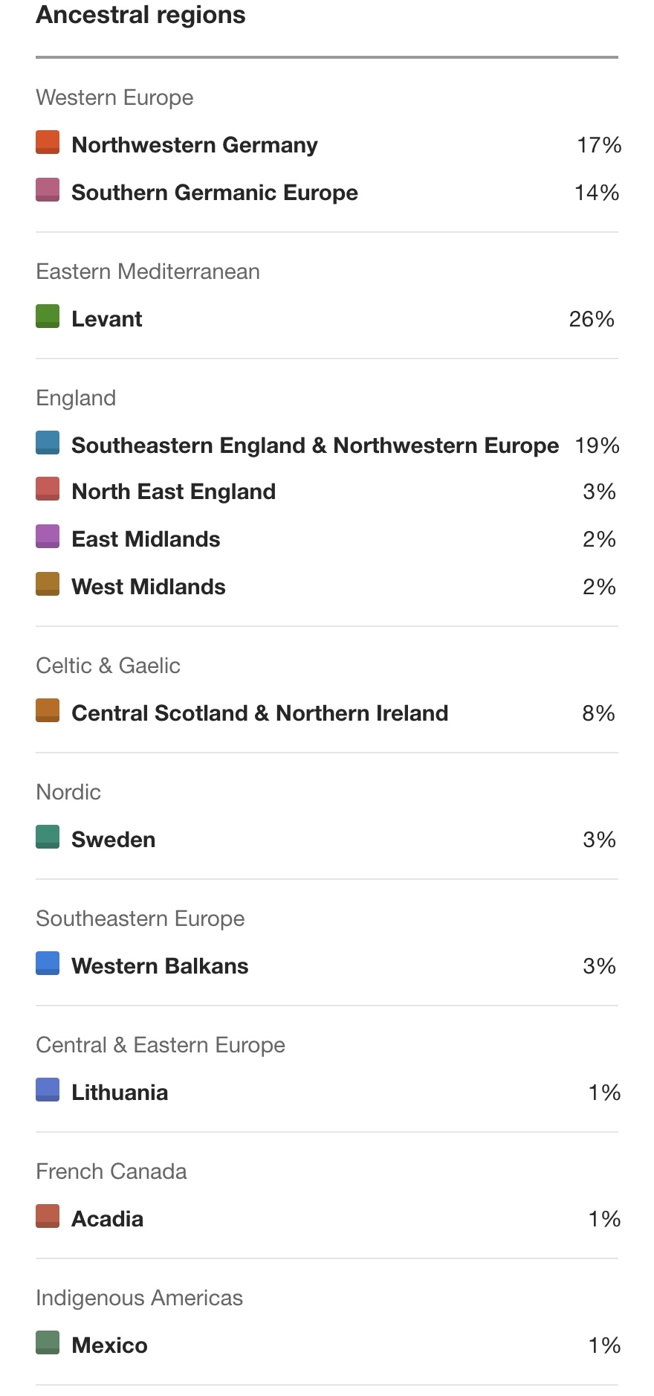Click the Lithuania color swatch

[x=48, y=1090]
